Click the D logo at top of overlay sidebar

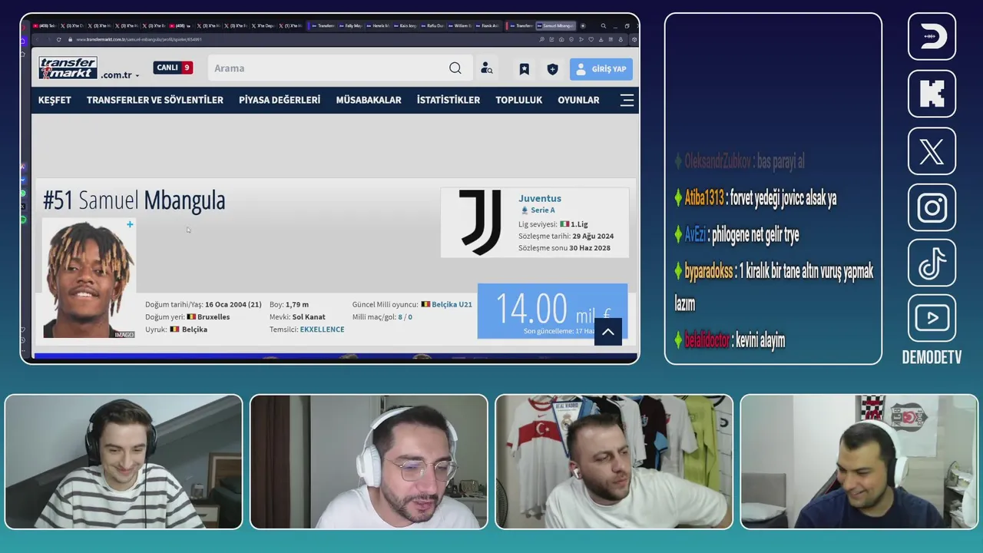click(932, 36)
